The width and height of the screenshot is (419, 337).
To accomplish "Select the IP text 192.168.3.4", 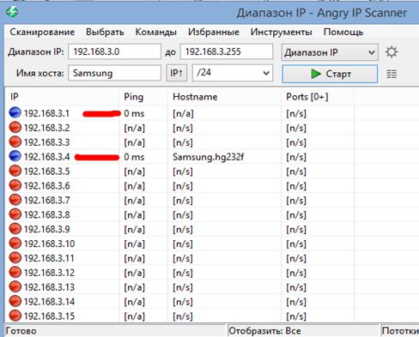I will pyautogui.click(x=46, y=157).
